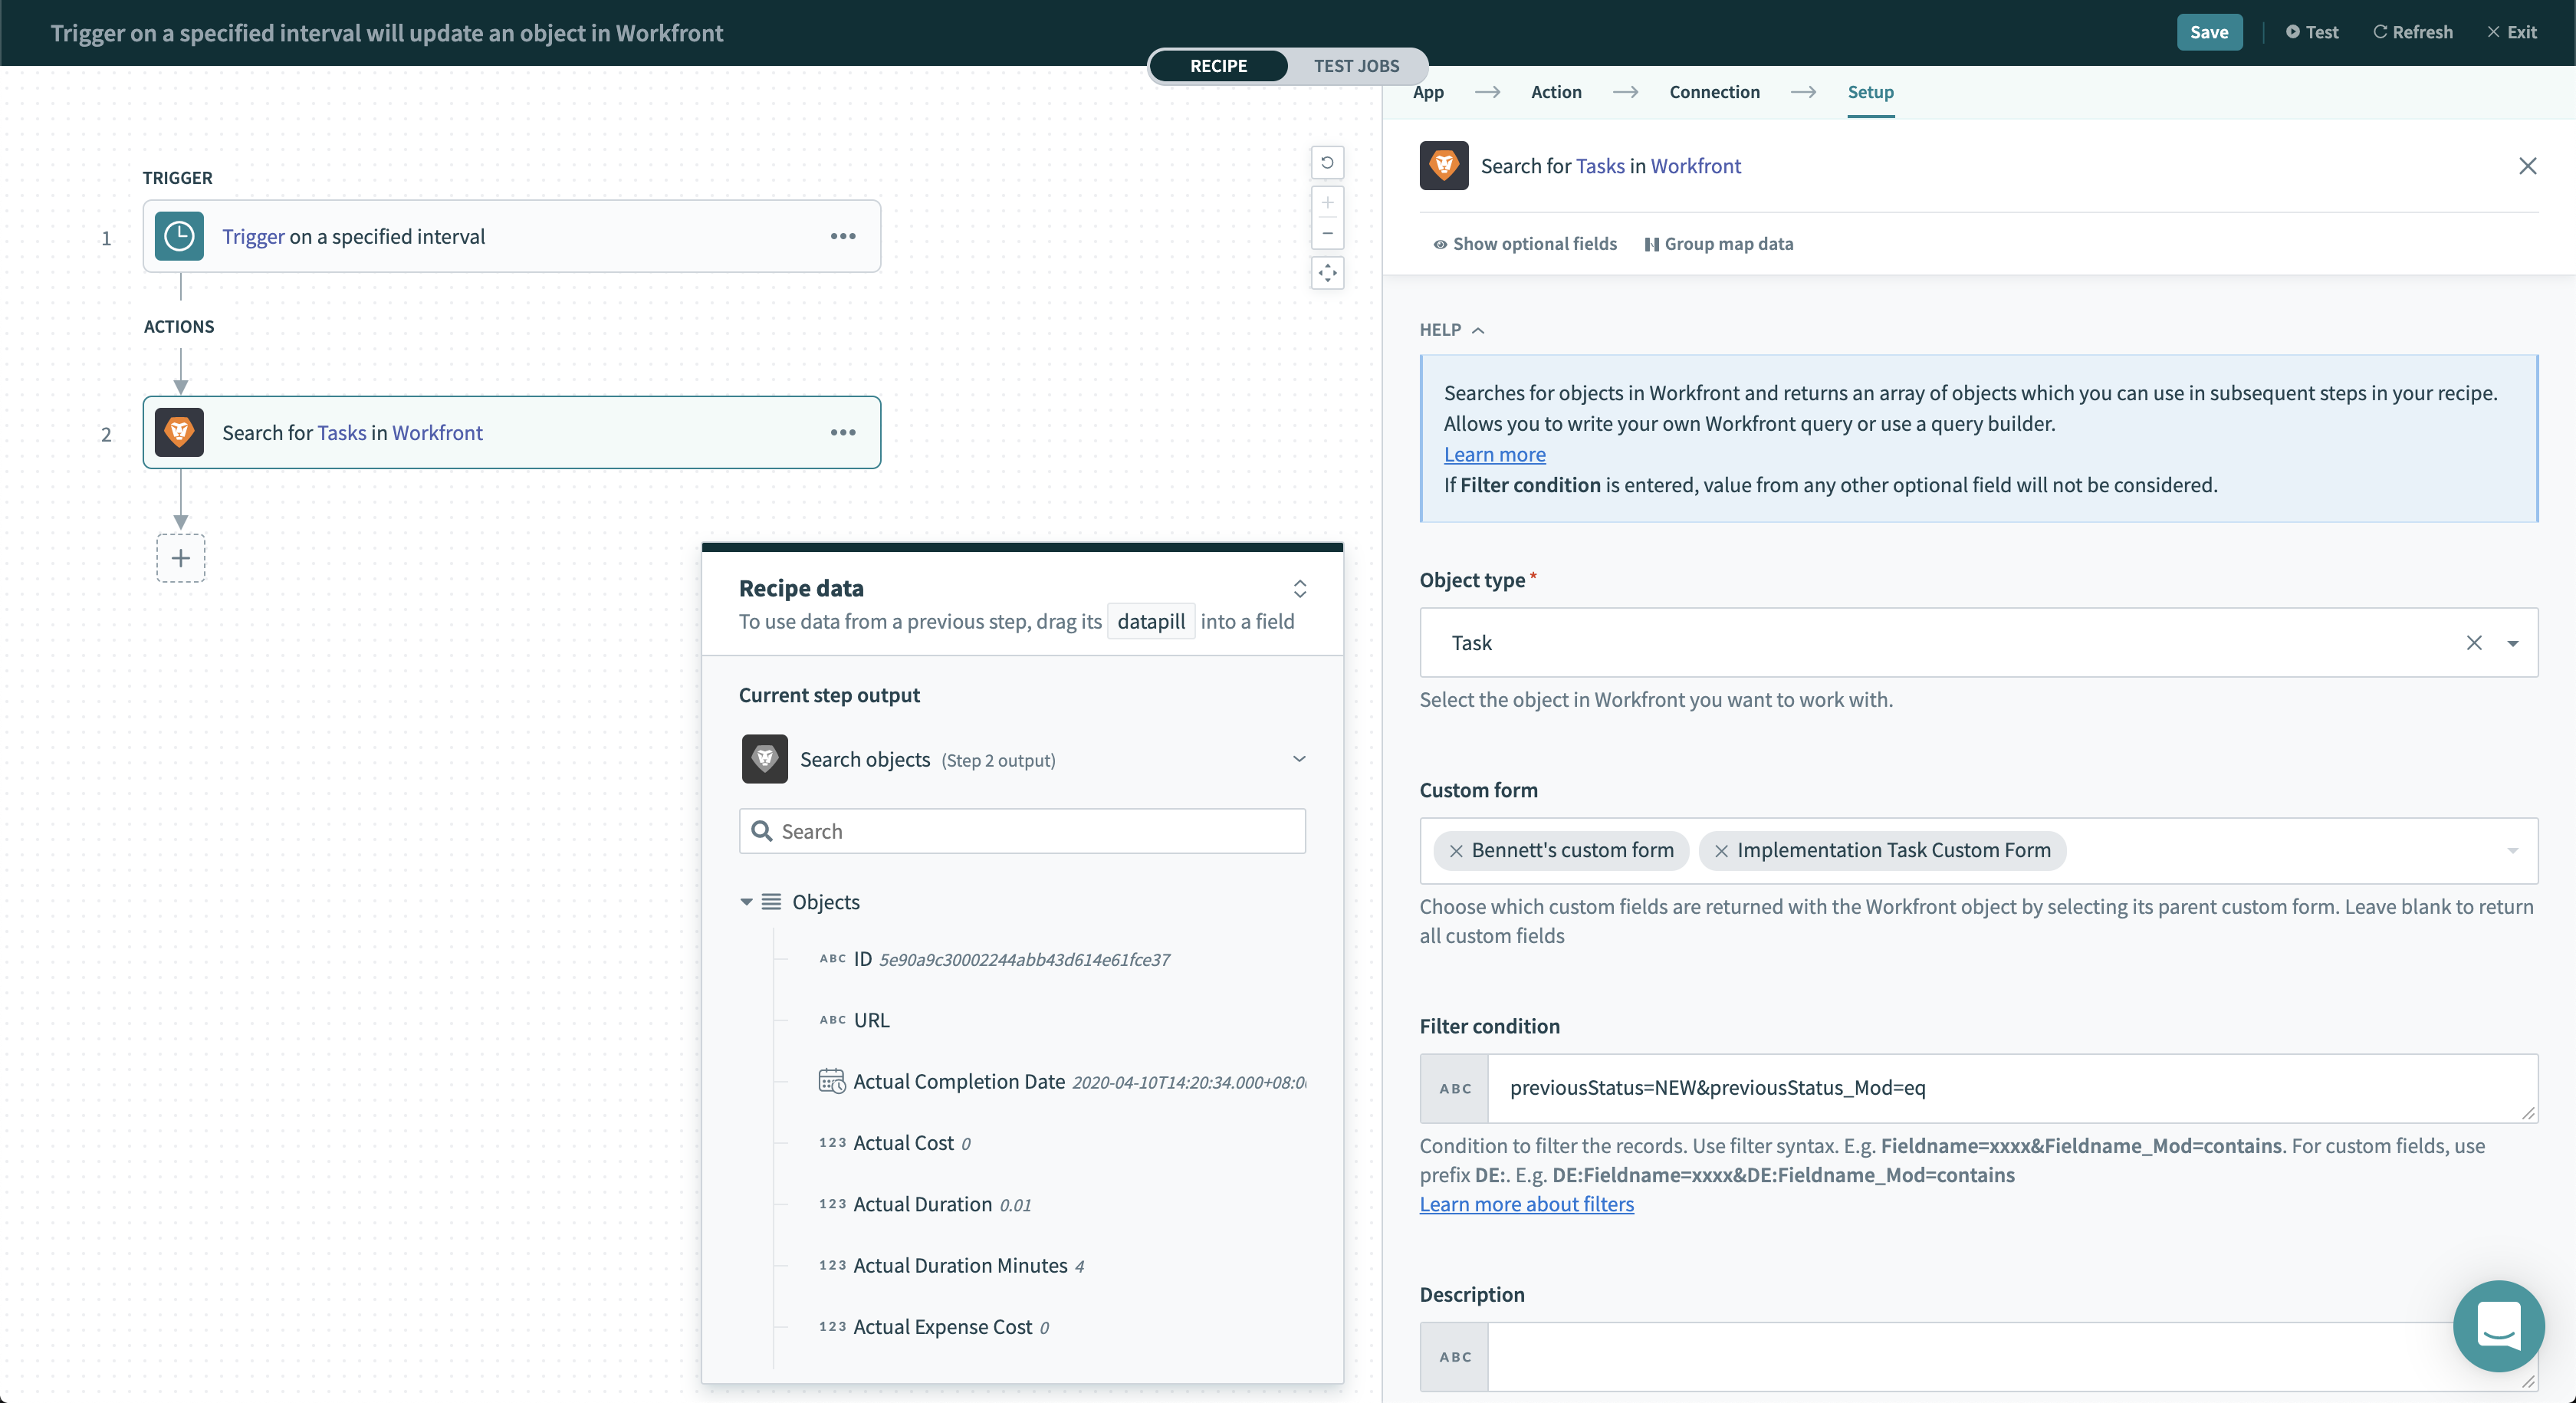Open the Workfront step's three-dot menu

(843, 432)
